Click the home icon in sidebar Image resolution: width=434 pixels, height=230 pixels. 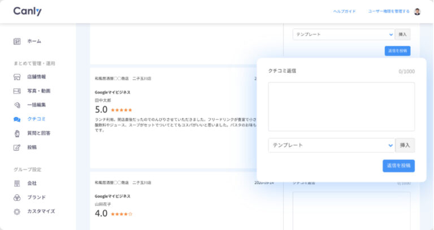tap(17, 41)
